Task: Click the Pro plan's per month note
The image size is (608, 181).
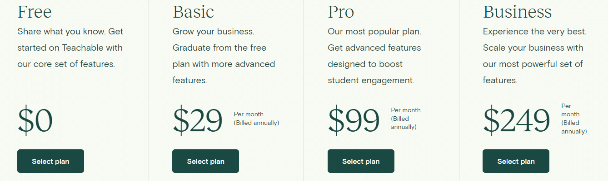Action: [x=406, y=110]
